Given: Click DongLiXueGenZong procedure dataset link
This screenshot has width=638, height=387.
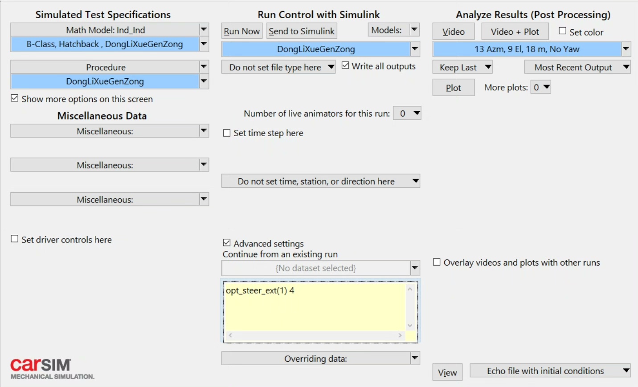Looking at the screenshot, I should coord(105,81).
